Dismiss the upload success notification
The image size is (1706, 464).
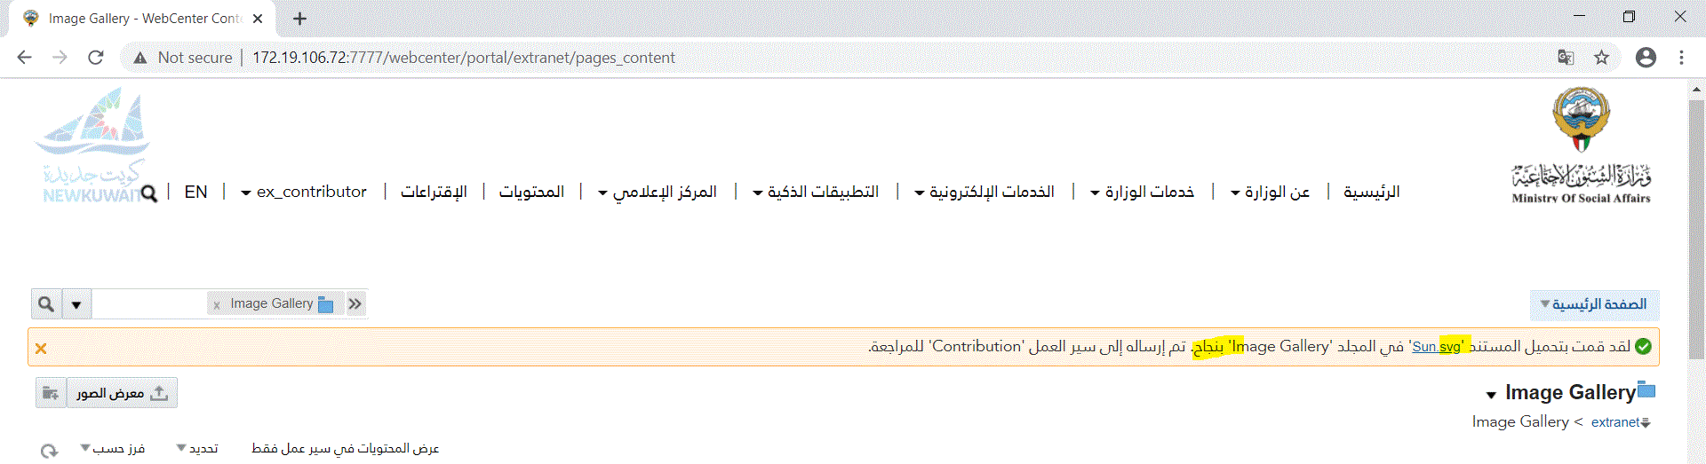click(41, 348)
